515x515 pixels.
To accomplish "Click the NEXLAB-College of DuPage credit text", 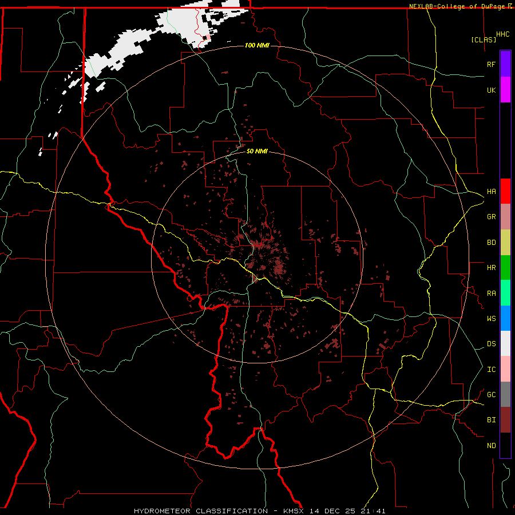I will (457, 6).
